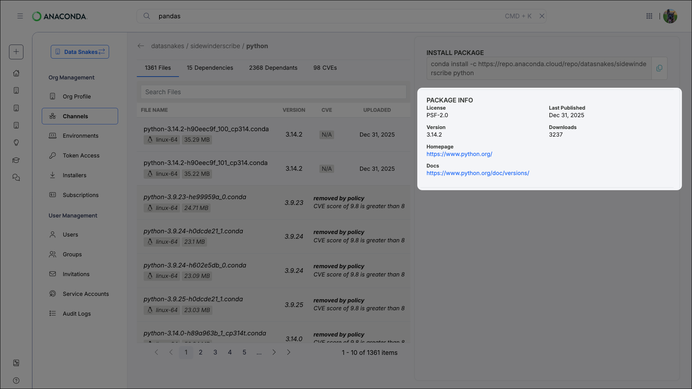Click the plus create button in rail

(x=16, y=52)
